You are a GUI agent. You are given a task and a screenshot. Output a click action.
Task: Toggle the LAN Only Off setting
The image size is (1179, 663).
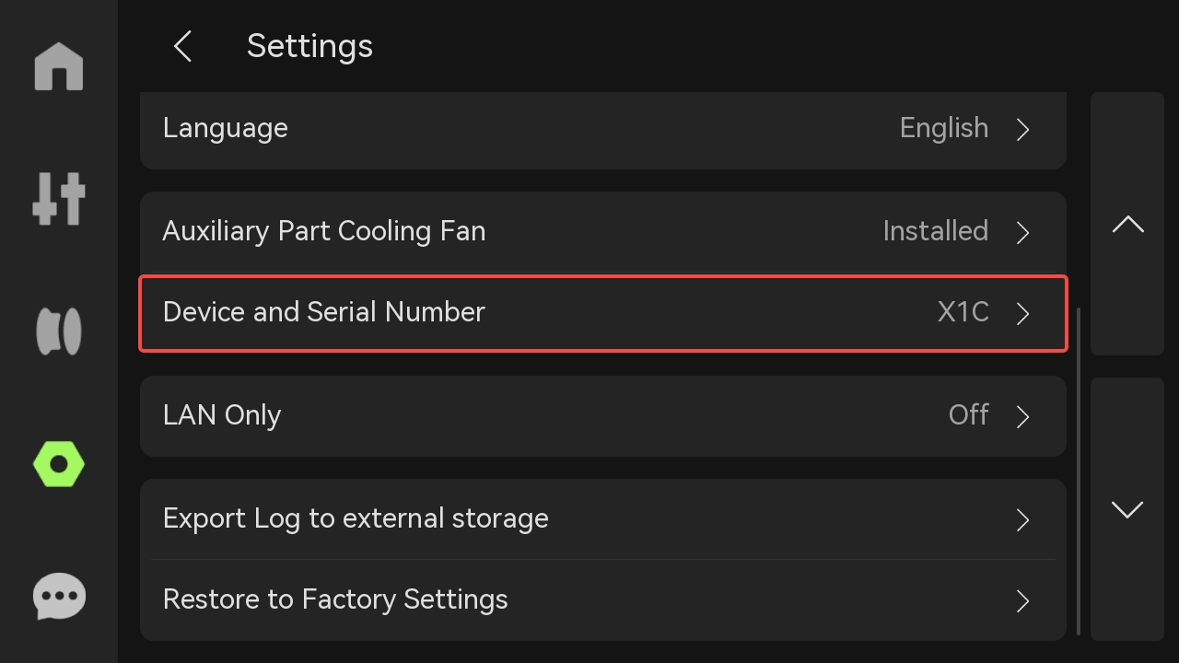[968, 415]
